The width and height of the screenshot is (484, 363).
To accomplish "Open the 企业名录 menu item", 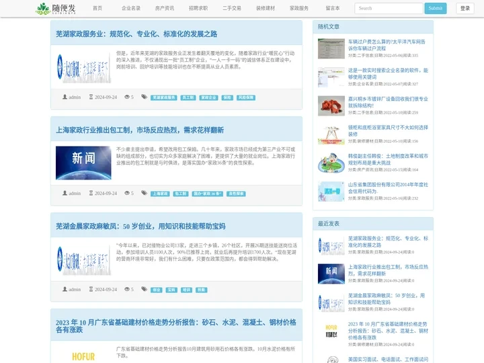I will (x=131, y=8).
